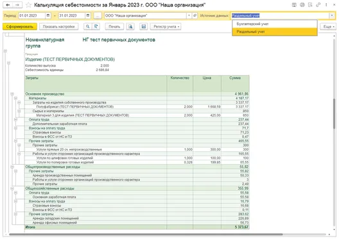Select Аренда офисных помещений row
The height and width of the screenshot is (239, 339).
click(x=137, y=222)
